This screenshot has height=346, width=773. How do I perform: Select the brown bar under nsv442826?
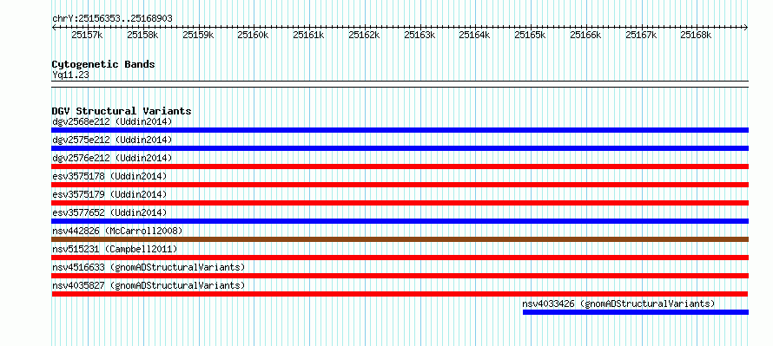click(400, 239)
